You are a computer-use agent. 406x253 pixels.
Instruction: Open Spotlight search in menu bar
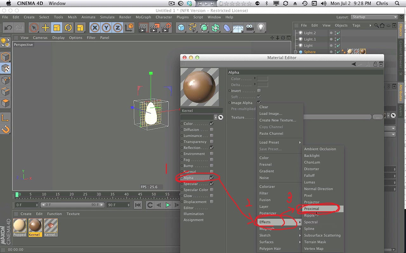(397, 3)
